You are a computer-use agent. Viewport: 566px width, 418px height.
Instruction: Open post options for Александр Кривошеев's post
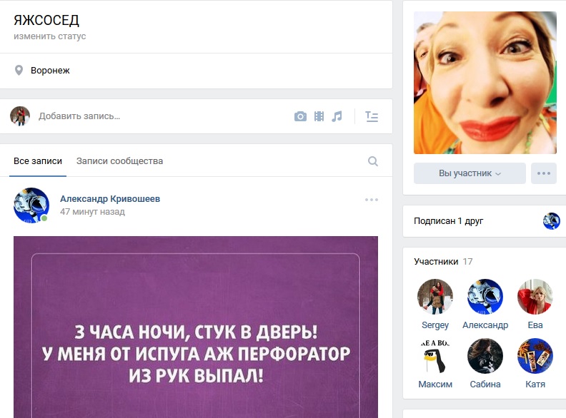[x=372, y=200]
